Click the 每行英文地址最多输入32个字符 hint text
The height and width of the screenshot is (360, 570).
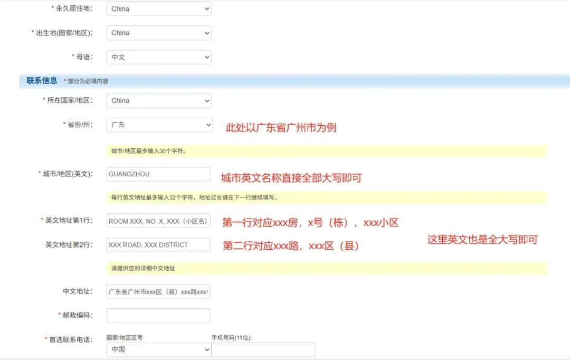(195, 197)
